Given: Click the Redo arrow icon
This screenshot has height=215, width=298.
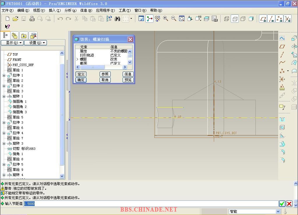Looking at the screenshot, I should [x=68, y=19].
